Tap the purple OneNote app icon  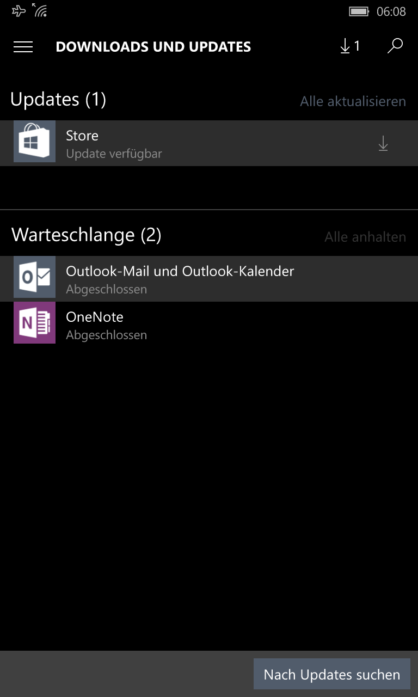34,323
